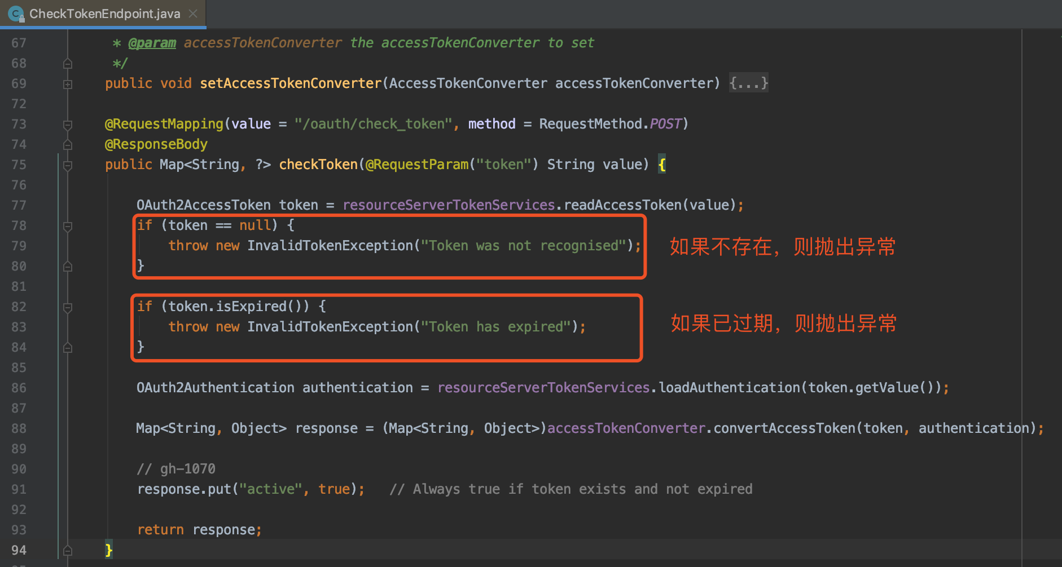
Task: Click line number 94 in gutter
Action: tap(19, 550)
